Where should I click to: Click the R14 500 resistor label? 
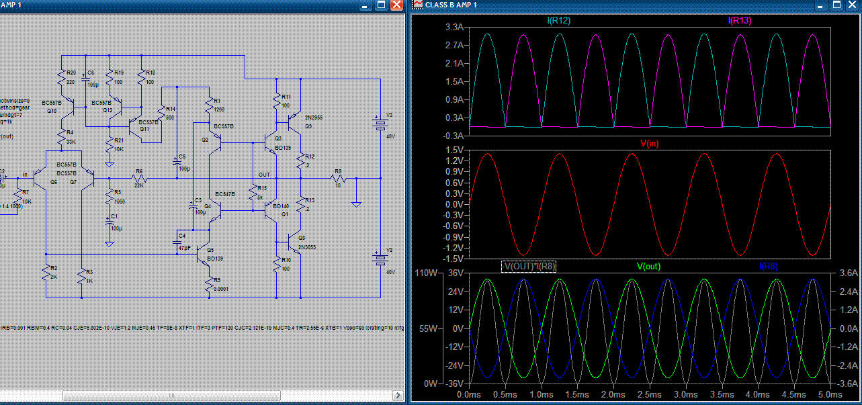point(171,112)
